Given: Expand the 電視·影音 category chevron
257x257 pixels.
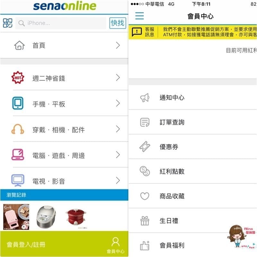Looking at the screenshot, I should 118,180.
